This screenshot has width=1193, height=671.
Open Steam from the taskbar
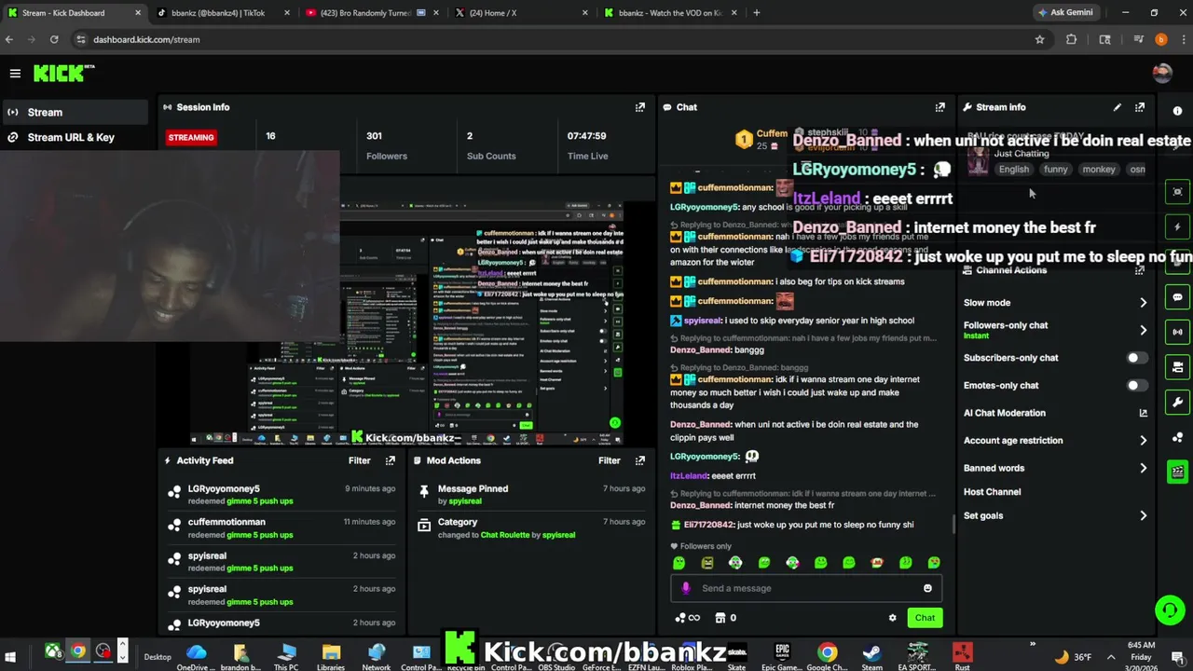[x=871, y=655]
